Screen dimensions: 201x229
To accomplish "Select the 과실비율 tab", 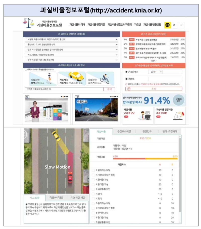I will click(x=101, y=131).
